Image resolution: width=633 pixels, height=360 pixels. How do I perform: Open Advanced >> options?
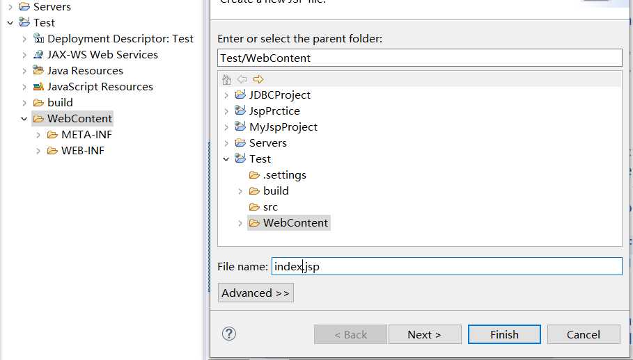[256, 293]
